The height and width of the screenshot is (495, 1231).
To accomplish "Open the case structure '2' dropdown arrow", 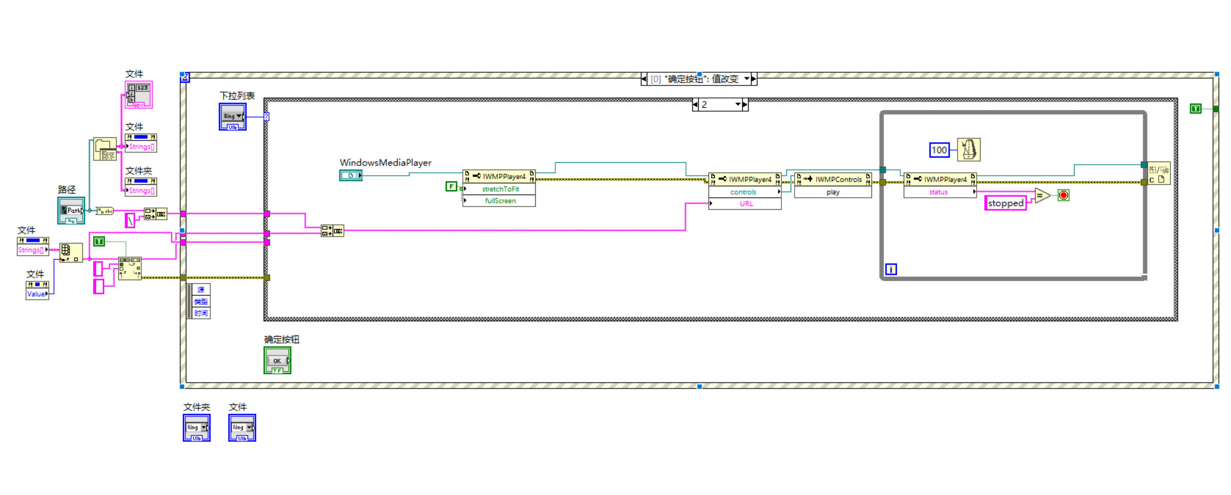I will [738, 105].
